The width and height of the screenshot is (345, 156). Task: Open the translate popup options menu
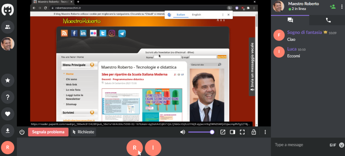(x=223, y=15)
